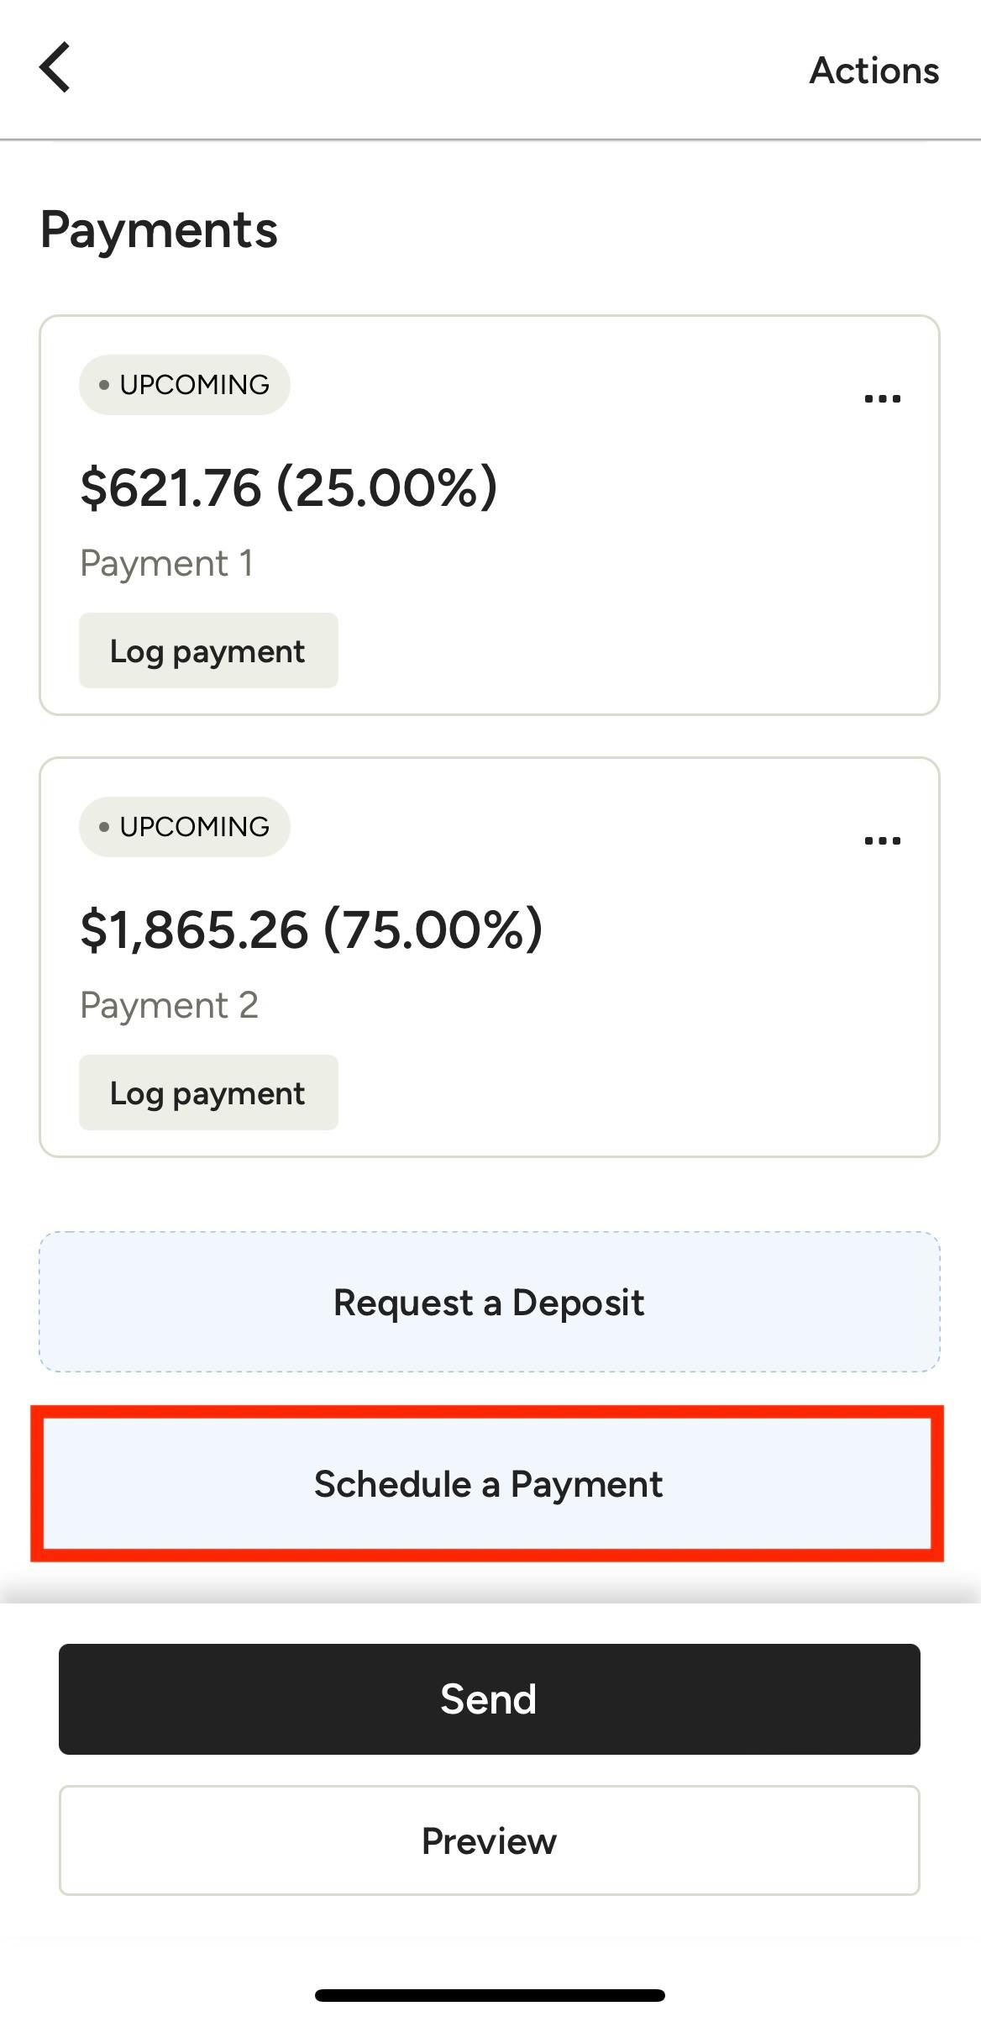Log payment for the $1,865.26 installment
Image resolution: width=981 pixels, height=2022 pixels.
tap(208, 1093)
